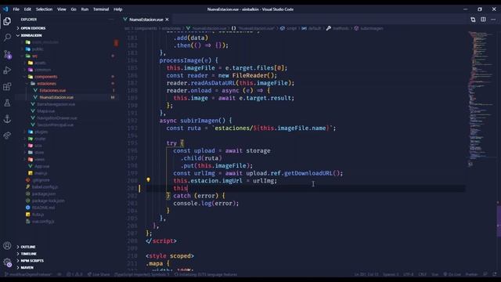Click the open changes compare icon
This screenshot has width=501, height=282.
click(x=473, y=20)
